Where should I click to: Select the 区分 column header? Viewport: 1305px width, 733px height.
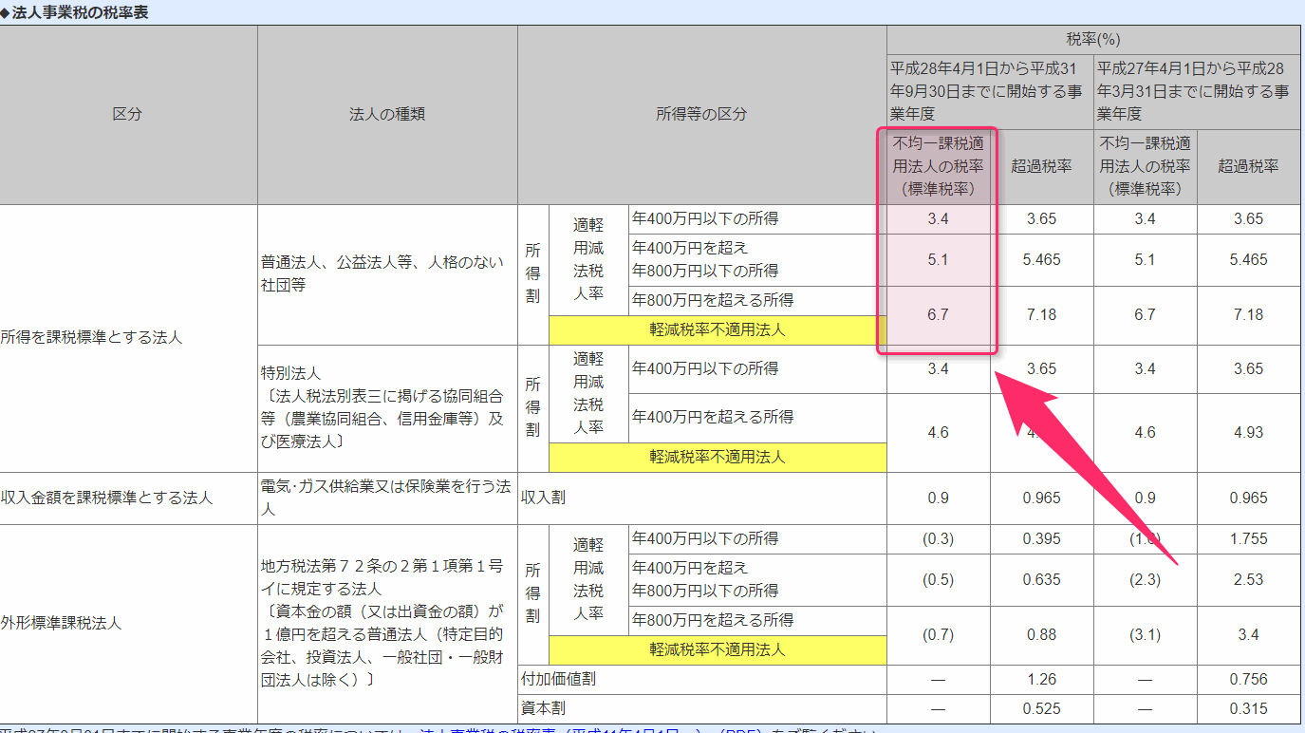(x=127, y=114)
